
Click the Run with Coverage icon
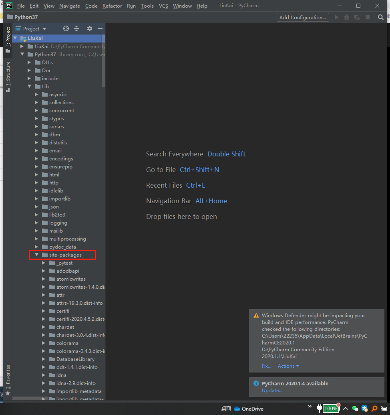357,18
